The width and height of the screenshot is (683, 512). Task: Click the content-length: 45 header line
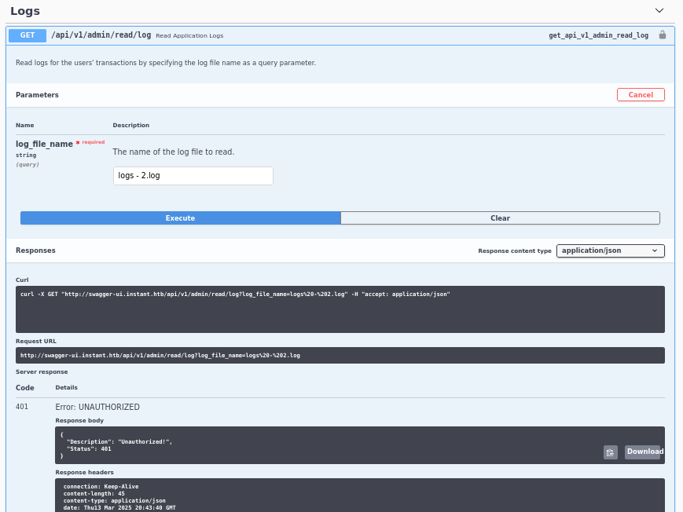pyautogui.click(x=94, y=494)
